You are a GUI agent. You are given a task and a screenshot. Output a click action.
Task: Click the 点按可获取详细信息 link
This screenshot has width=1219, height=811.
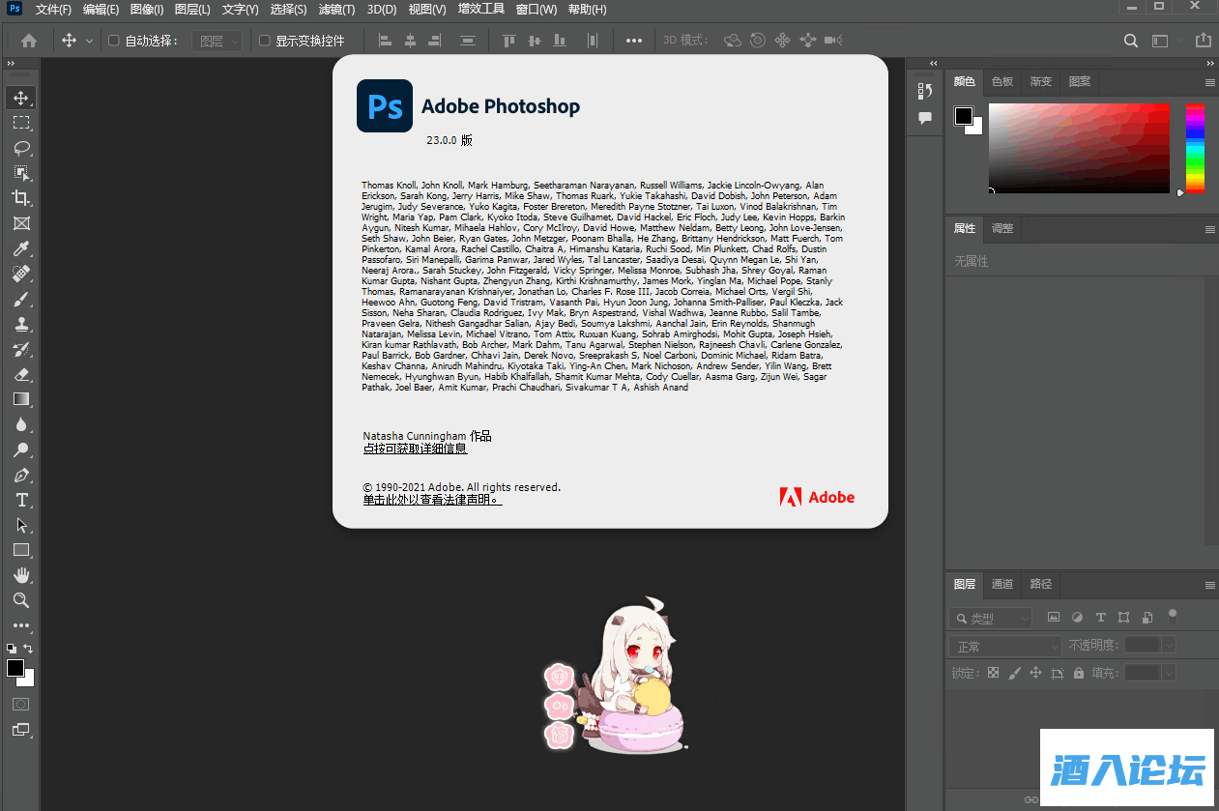[x=415, y=449]
